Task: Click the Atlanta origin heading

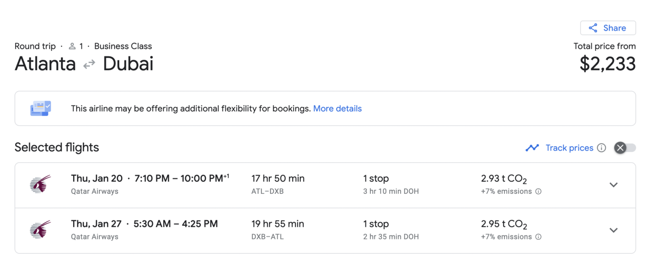Action: [45, 64]
